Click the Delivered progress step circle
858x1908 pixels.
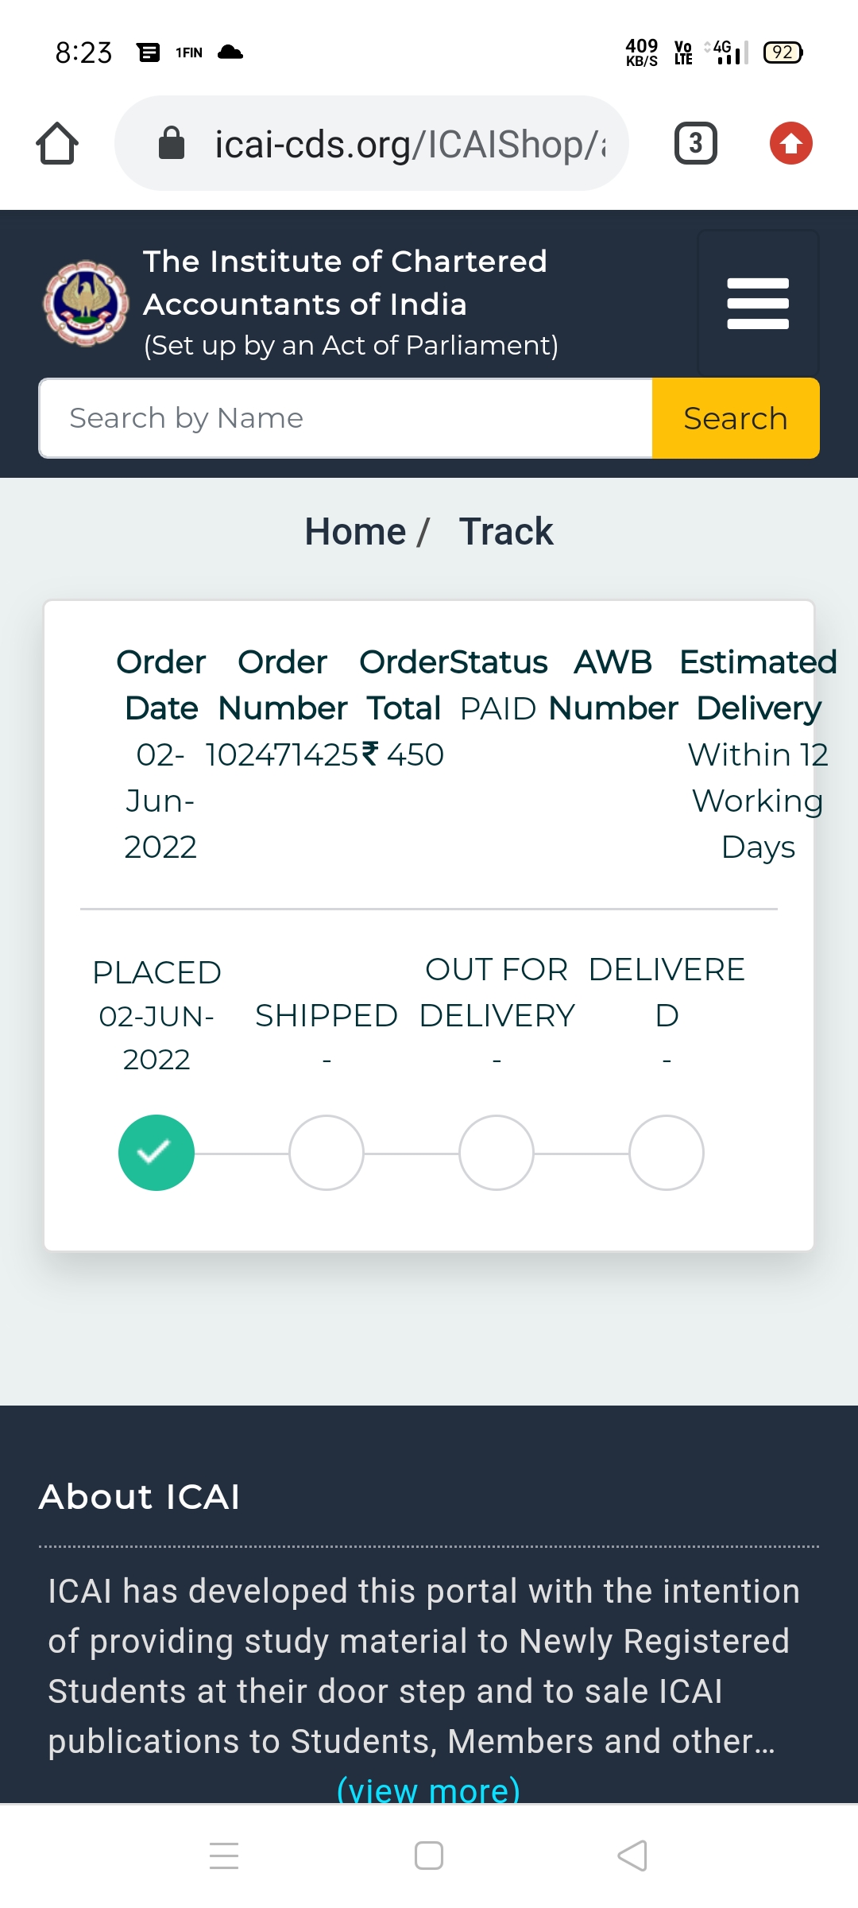667,1153
